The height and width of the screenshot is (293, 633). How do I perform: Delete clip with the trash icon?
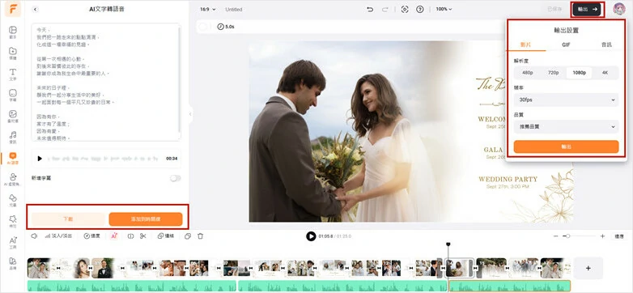click(x=200, y=236)
